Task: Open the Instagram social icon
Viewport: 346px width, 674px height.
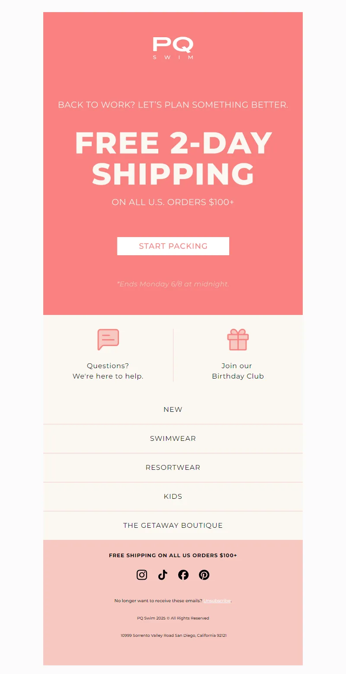Action: pyautogui.click(x=142, y=575)
